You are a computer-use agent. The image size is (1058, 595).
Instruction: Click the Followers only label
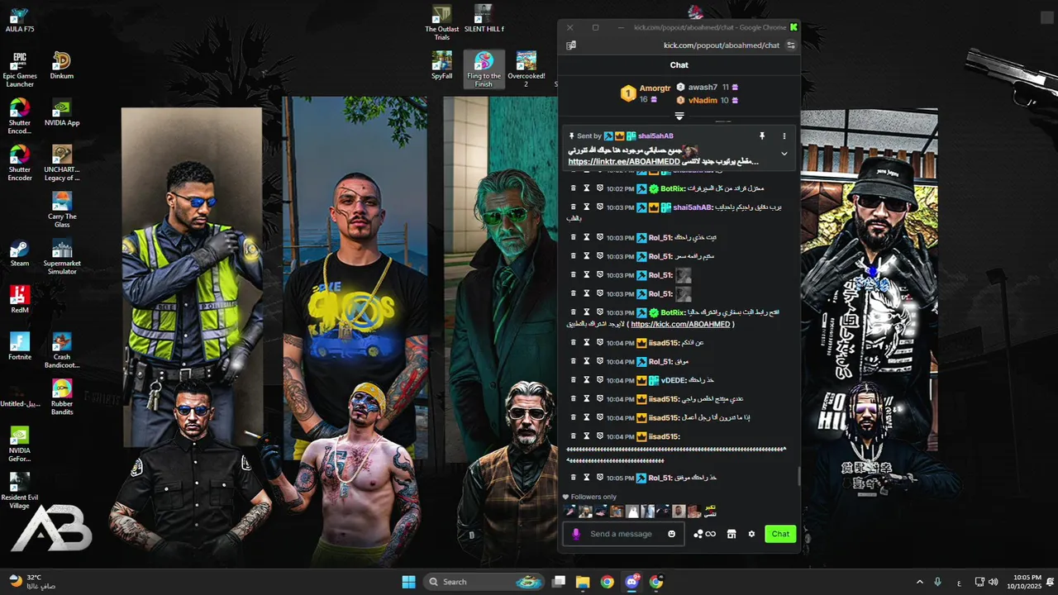[x=593, y=497]
